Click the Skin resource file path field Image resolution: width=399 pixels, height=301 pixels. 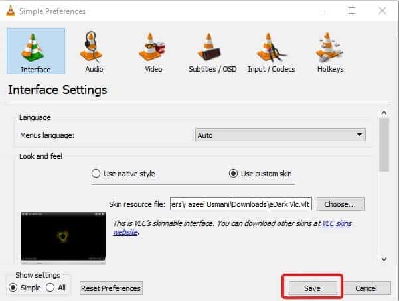241,204
